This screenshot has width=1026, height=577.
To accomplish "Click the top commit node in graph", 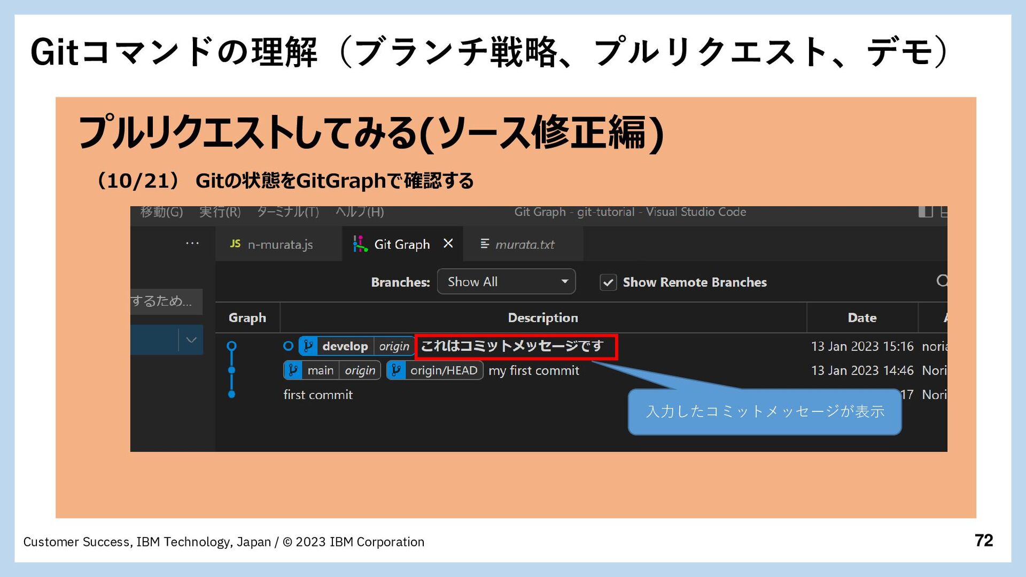I will click(x=231, y=346).
